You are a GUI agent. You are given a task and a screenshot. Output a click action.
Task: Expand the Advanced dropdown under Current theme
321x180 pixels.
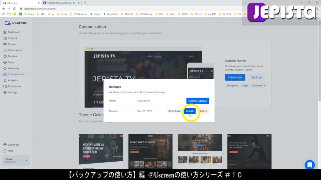click(258, 85)
